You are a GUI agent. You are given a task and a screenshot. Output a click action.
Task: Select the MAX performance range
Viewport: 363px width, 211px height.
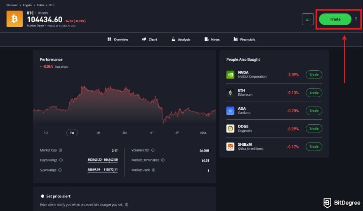203,133
